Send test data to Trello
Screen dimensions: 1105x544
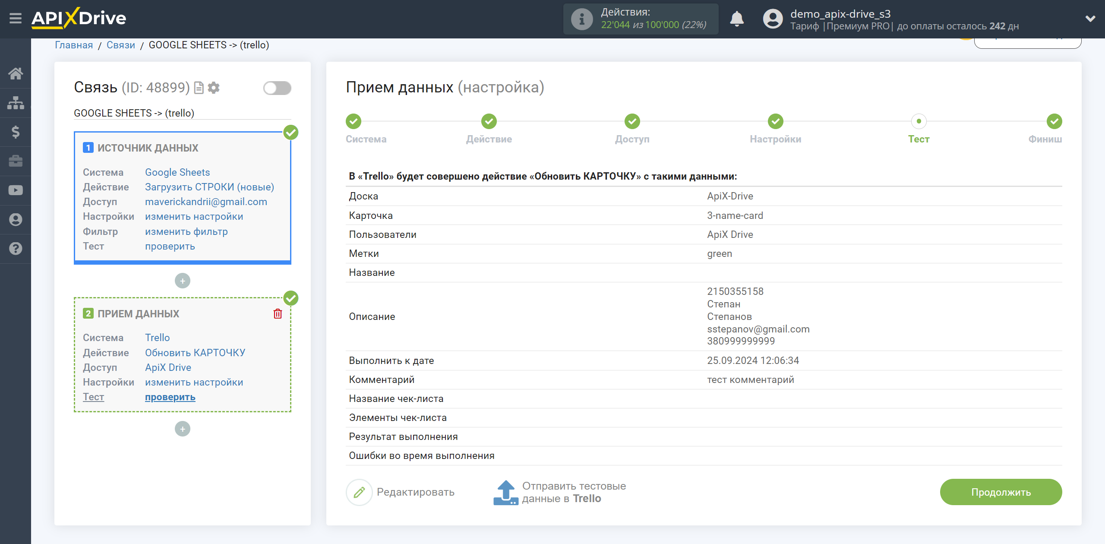pos(560,492)
